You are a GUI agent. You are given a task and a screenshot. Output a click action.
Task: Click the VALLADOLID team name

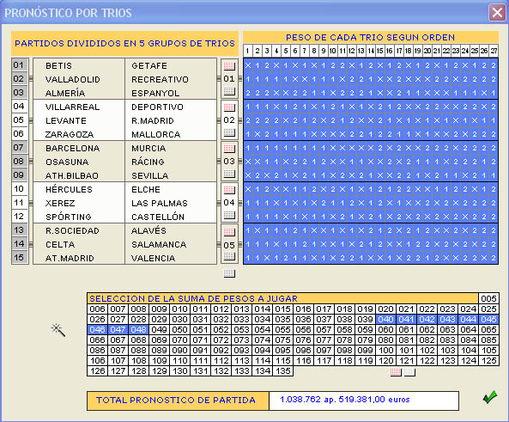click(73, 80)
